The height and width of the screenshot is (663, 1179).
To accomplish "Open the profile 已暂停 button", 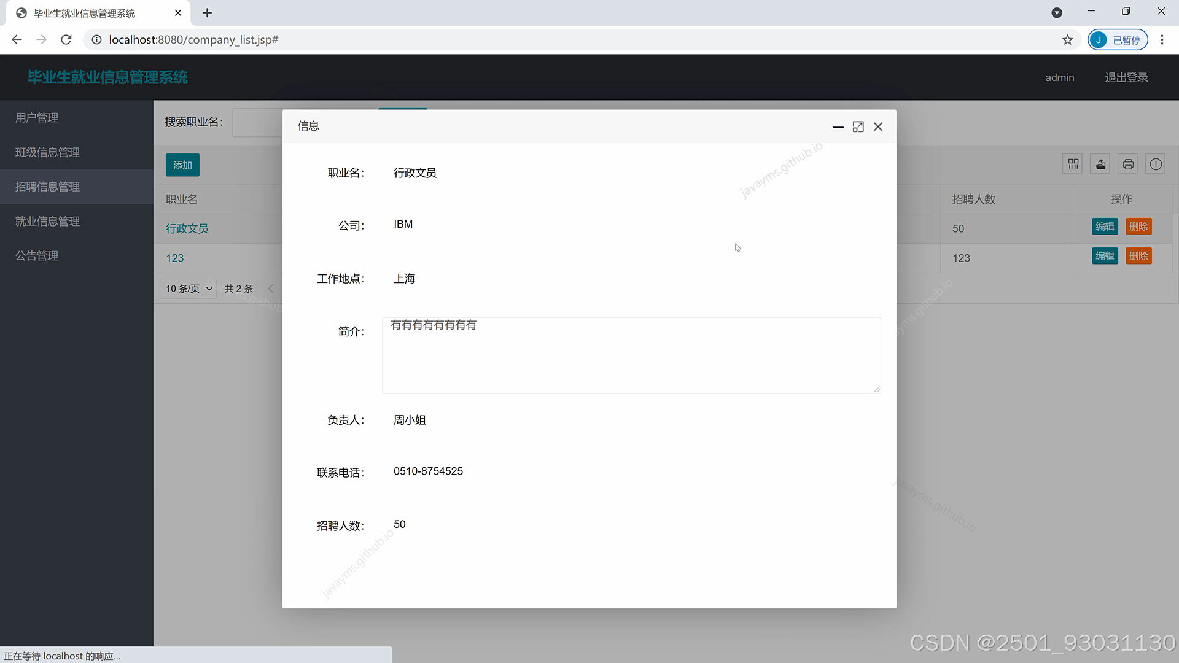I will point(1118,40).
